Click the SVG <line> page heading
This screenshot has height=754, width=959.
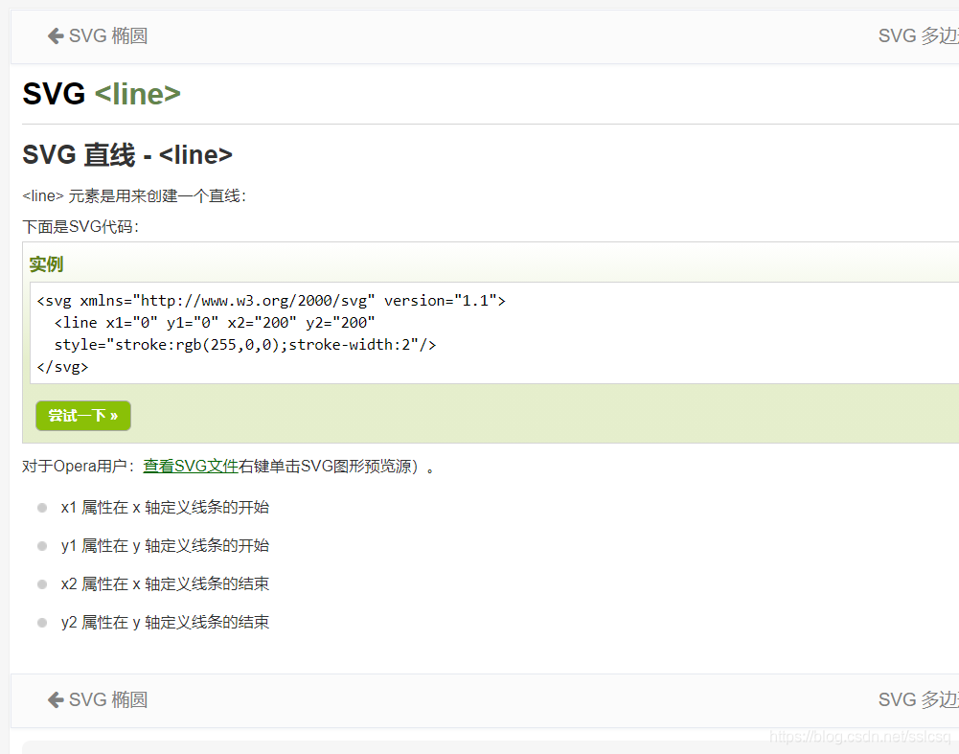pos(102,94)
